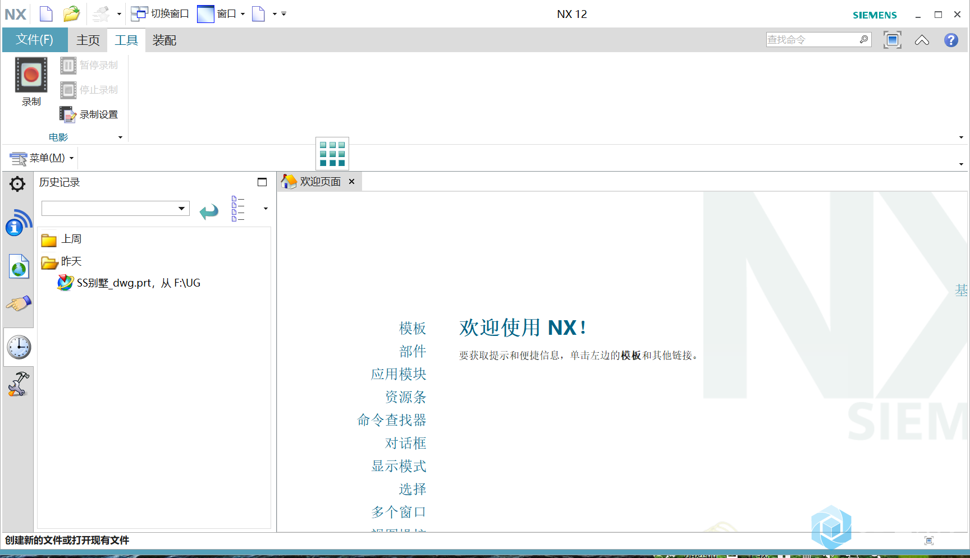
Task: Open Help with the blue question mark icon
Action: [951, 40]
